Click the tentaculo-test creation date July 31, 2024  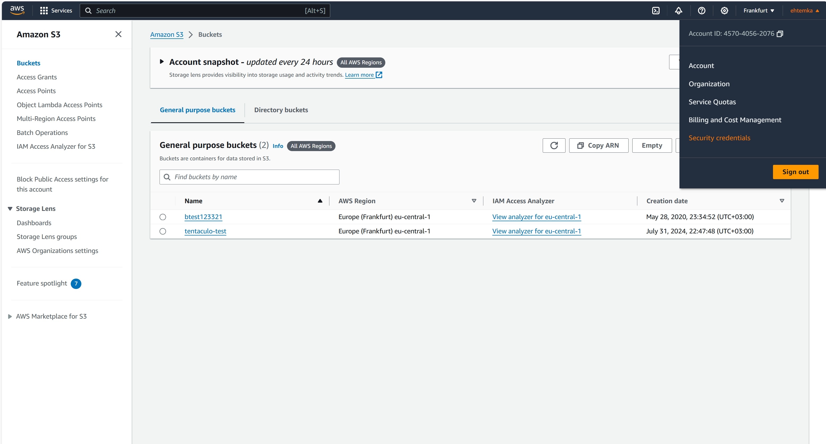(x=699, y=231)
